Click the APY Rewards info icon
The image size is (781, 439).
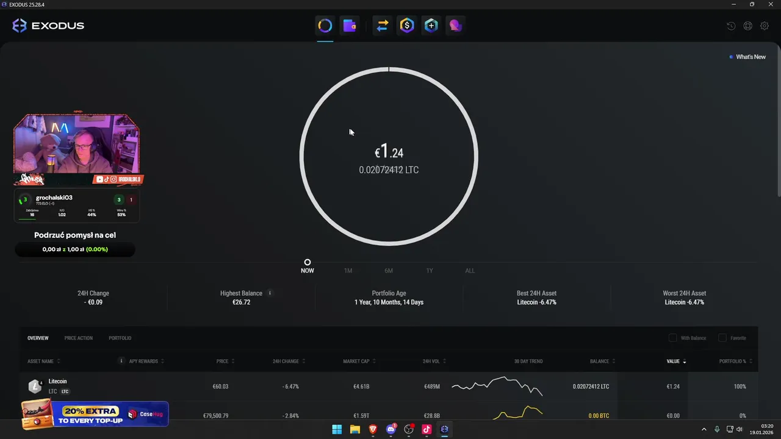pos(121,361)
